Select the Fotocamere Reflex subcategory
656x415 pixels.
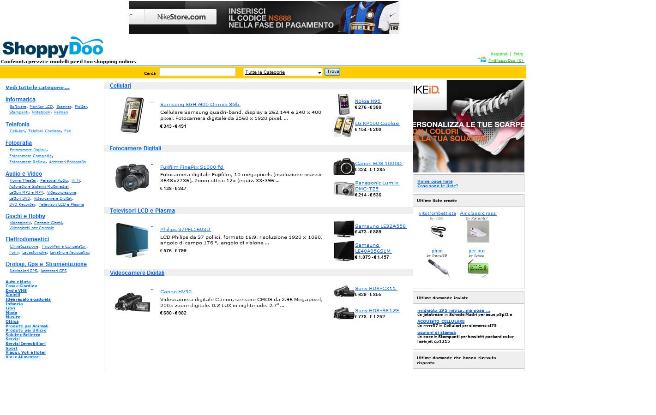(x=27, y=162)
